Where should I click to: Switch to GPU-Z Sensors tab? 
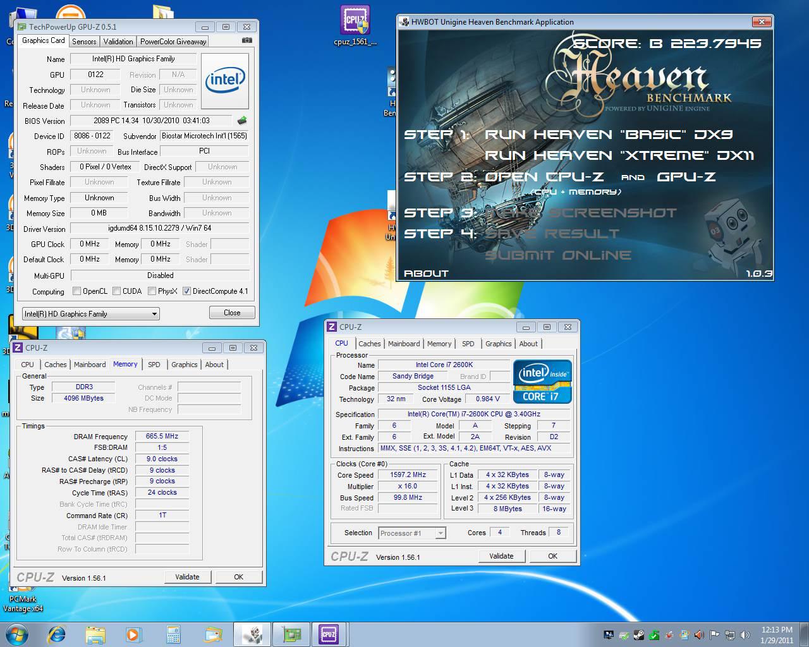[x=84, y=41]
